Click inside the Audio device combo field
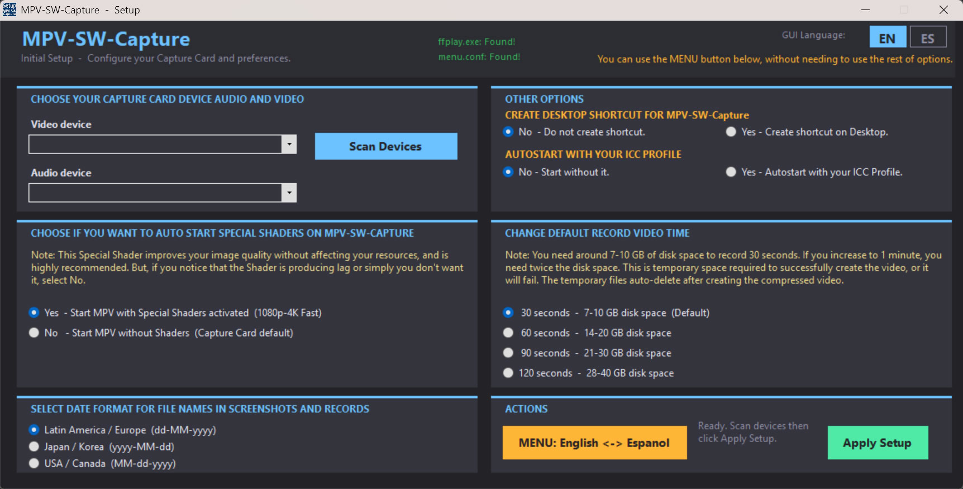The width and height of the screenshot is (963, 489). pyautogui.click(x=155, y=193)
